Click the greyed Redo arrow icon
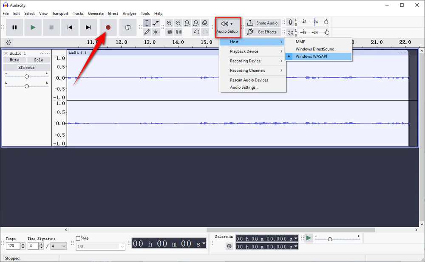The height and width of the screenshot is (262, 425). [x=205, y=32]
